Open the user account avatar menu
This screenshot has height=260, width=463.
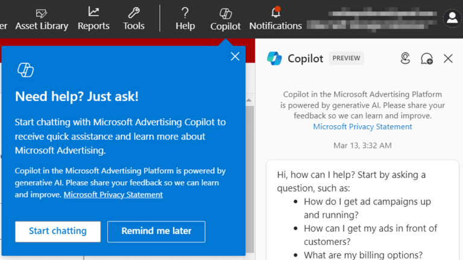pos(452,18)
